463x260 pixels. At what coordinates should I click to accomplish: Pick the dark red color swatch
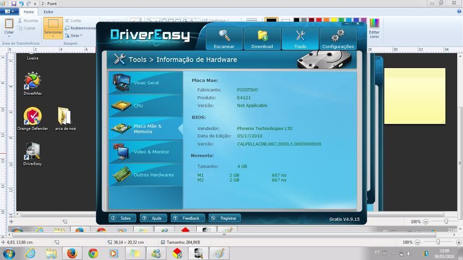[311, 20]
